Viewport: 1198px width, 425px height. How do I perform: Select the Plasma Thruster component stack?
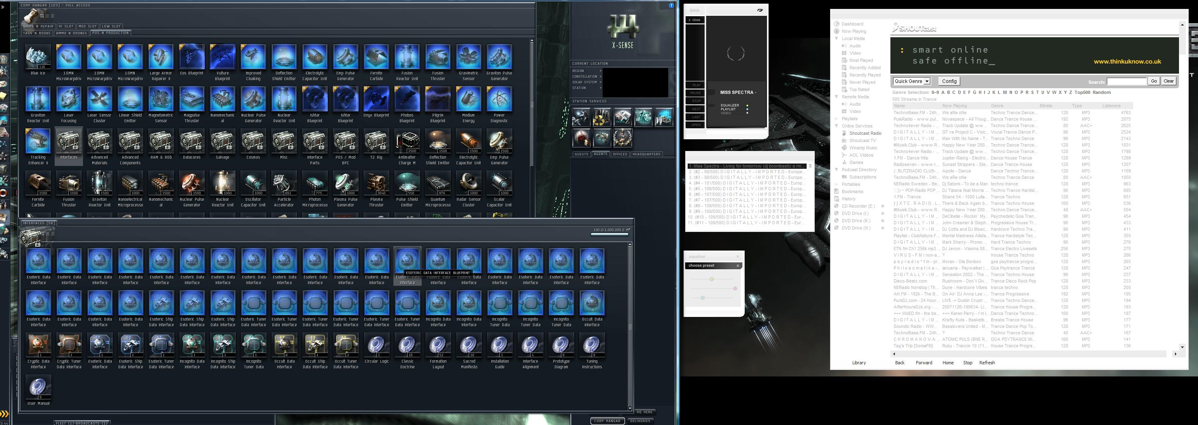pos(376,183)
